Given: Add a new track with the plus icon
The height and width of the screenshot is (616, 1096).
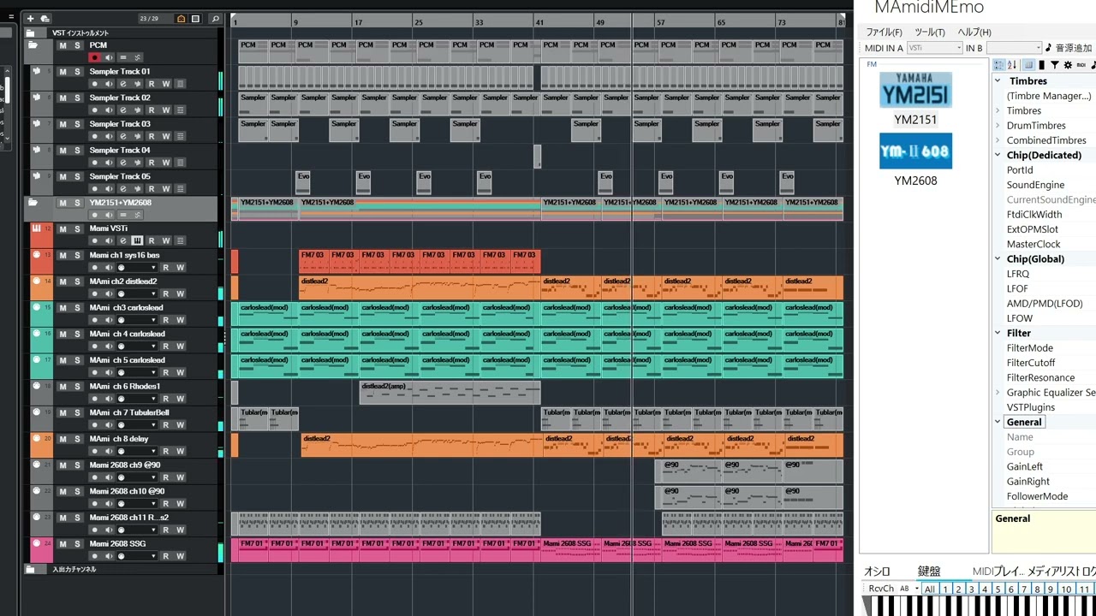Looking at the screenshot, I should pos(30,18).
